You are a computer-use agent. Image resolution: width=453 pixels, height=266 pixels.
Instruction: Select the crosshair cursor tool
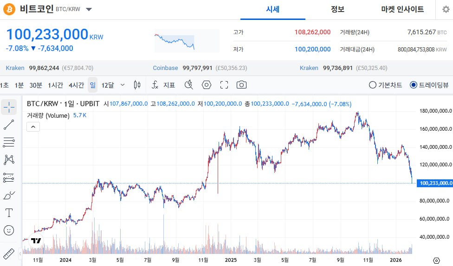(x=9, y=107)
